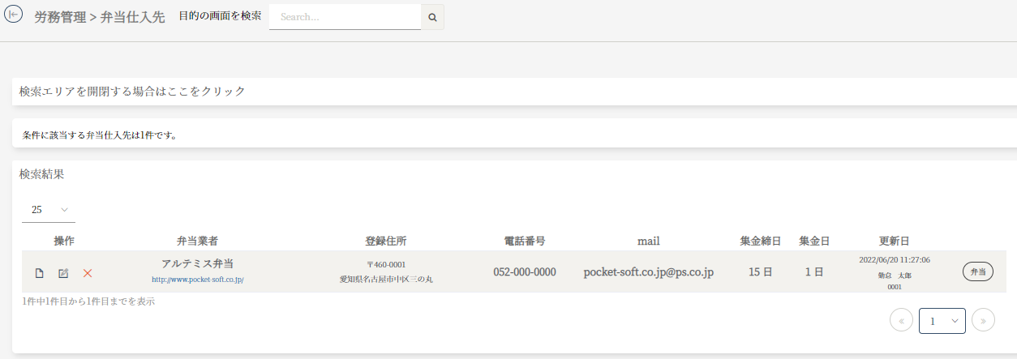The image size is (1017, 359).
Task: Delete アルテミス弁当 with the red X icon
Action: [x=88, y=273]
